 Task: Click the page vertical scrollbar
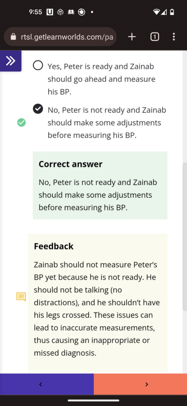pyautogui.click(x=184, y=237)
